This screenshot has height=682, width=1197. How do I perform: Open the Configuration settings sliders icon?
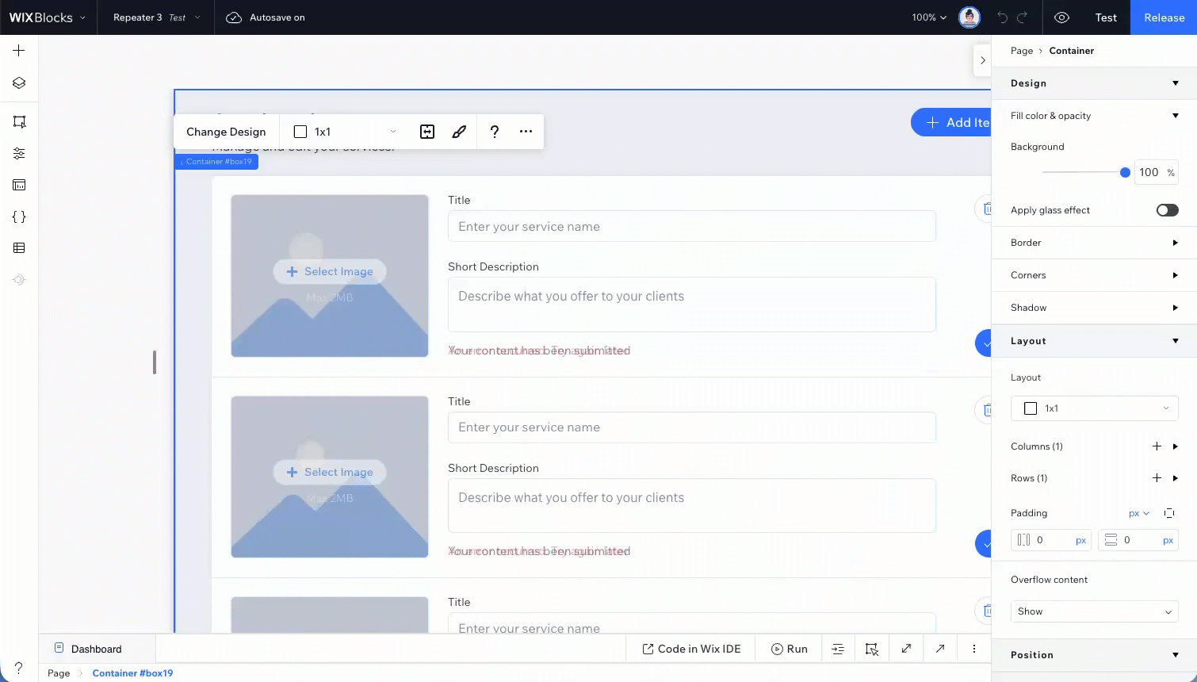coord(19,153)
